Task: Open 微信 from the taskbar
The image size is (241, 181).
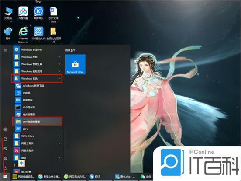Action: (146, 177)
